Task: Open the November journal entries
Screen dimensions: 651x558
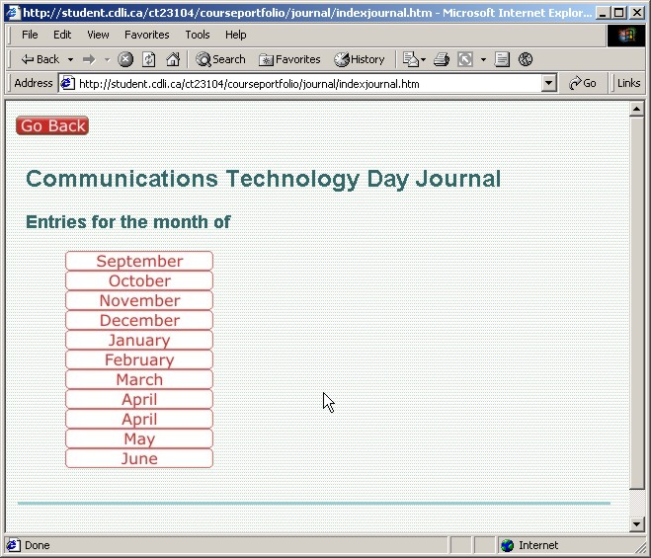Action: click(x=139, y=300)
